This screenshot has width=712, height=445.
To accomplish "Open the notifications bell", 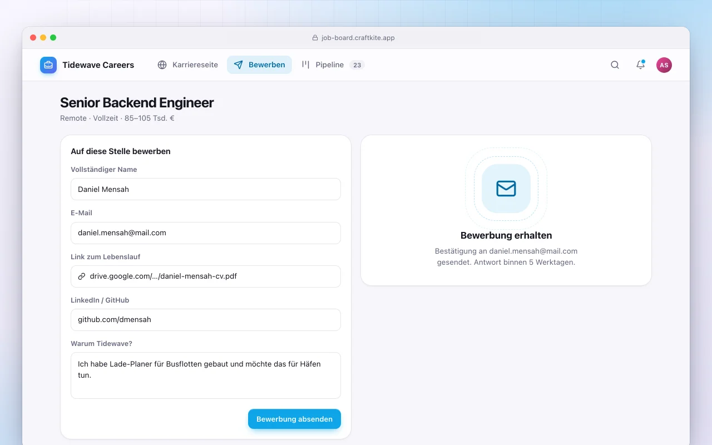I will pyautogui.click(x=640, y=65).
